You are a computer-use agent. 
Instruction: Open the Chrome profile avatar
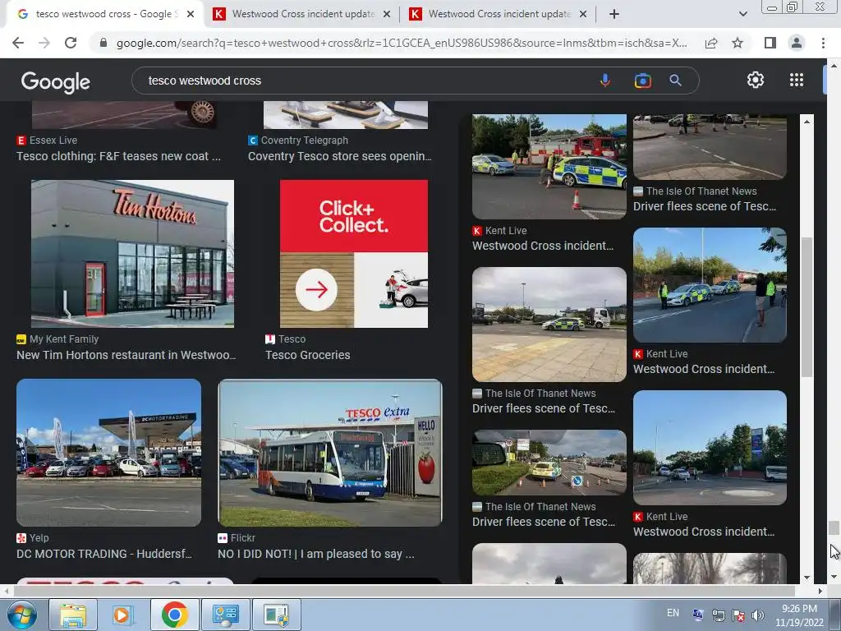point(797,43)
